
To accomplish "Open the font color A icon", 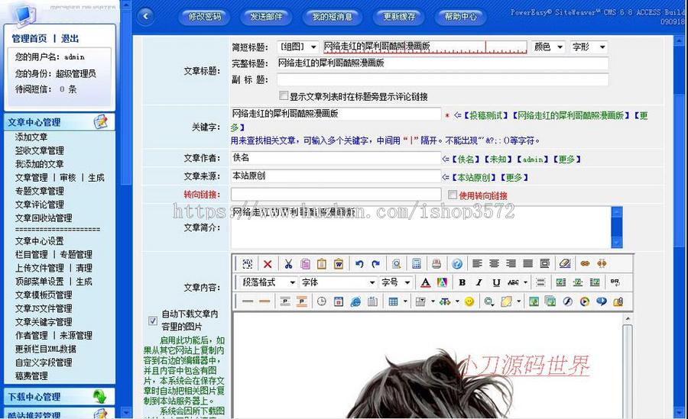I will [425, 282].
